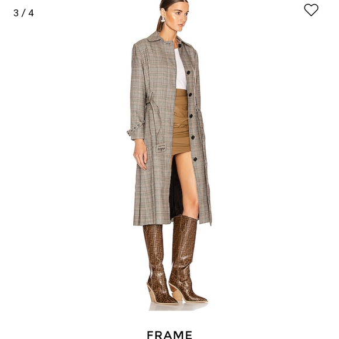Tap the coat's belt buckle
The height and width of the screenshot is (339, 339).
tap(161, 148)
